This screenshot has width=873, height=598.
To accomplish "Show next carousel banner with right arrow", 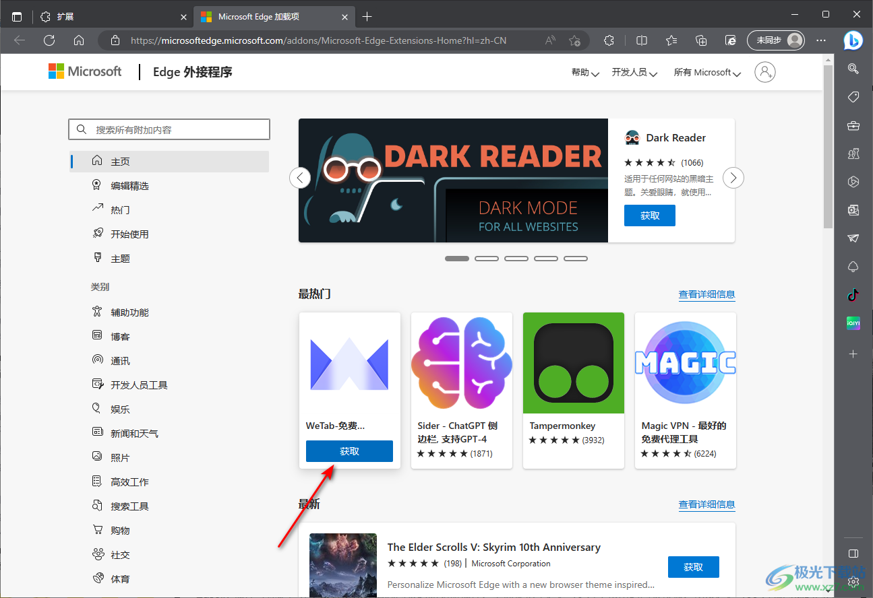I will [x=733, y=178].
